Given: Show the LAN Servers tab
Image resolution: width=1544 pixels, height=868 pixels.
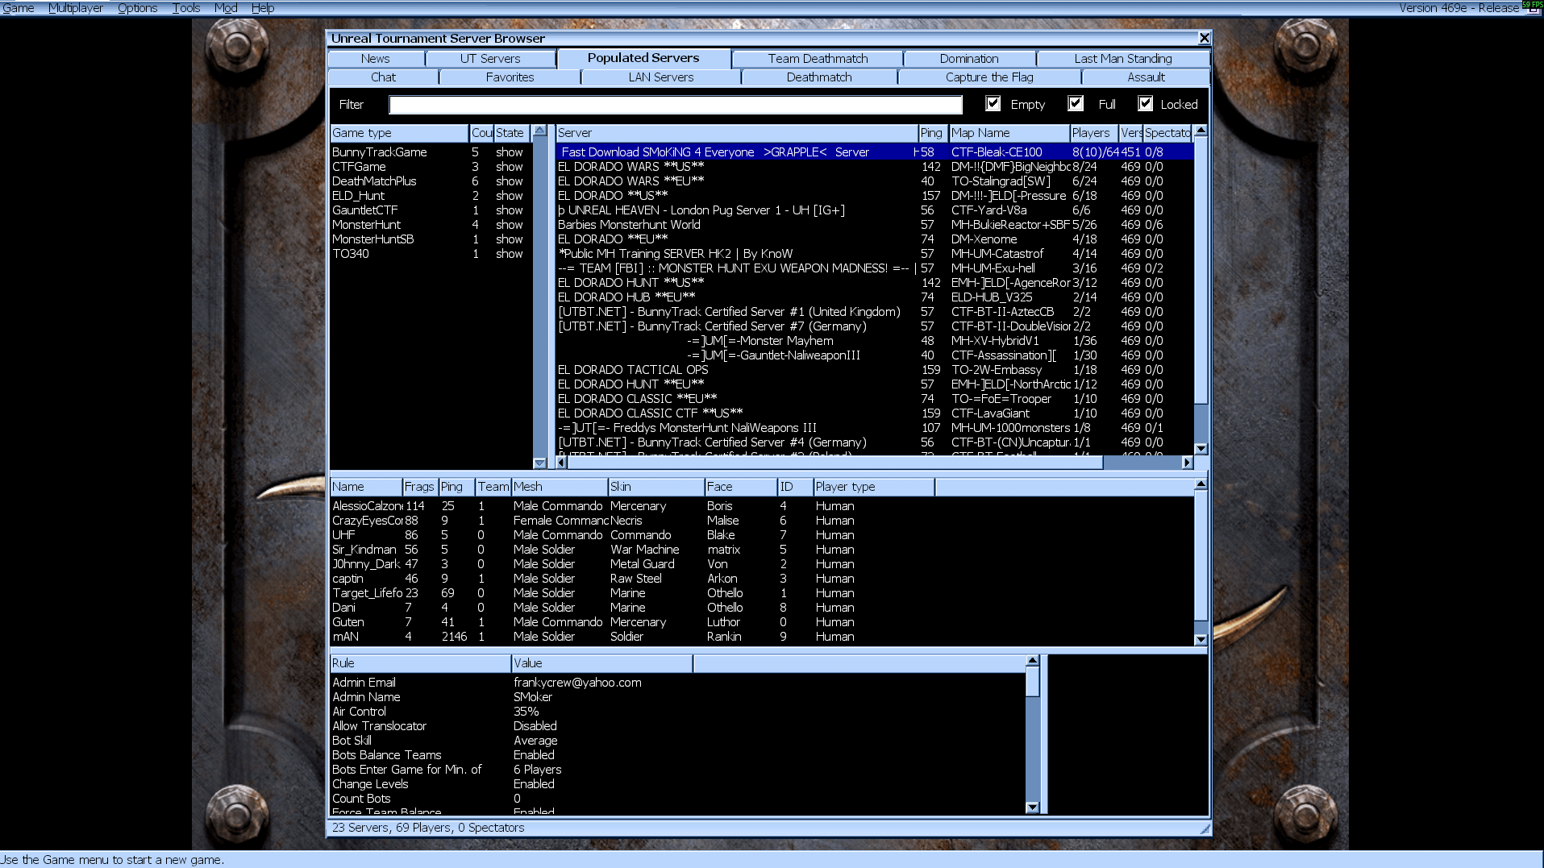Looking at the screenshot, I should coord(661,77).
